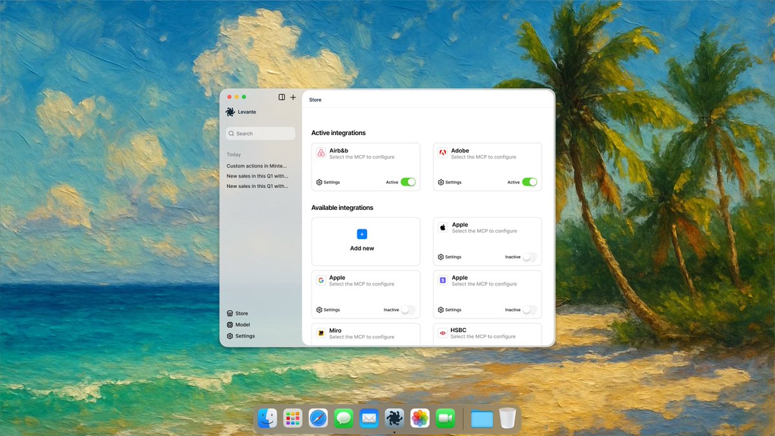Click the Search field in the sidebar
The image size is (775, 436).
pos(260,133)
